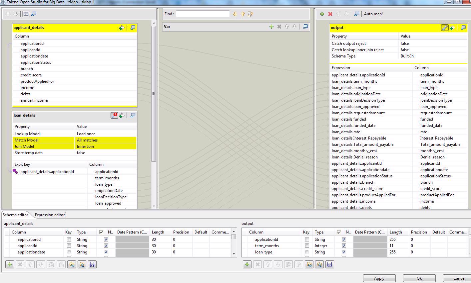This screenshot has width=471, height=283.
Task: Minimize all output tables in the output toolbar
Action: (356, 14)
